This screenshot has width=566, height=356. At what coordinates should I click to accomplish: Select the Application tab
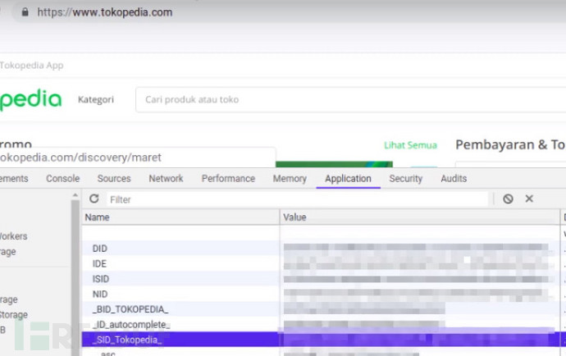click(x=348, y=178)
